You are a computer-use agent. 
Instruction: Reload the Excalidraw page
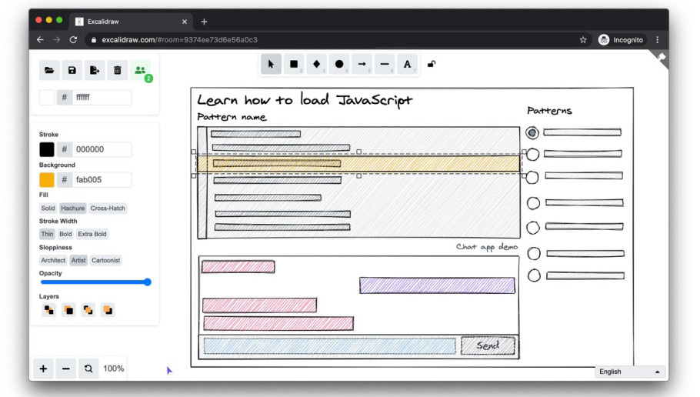point(73,40)
